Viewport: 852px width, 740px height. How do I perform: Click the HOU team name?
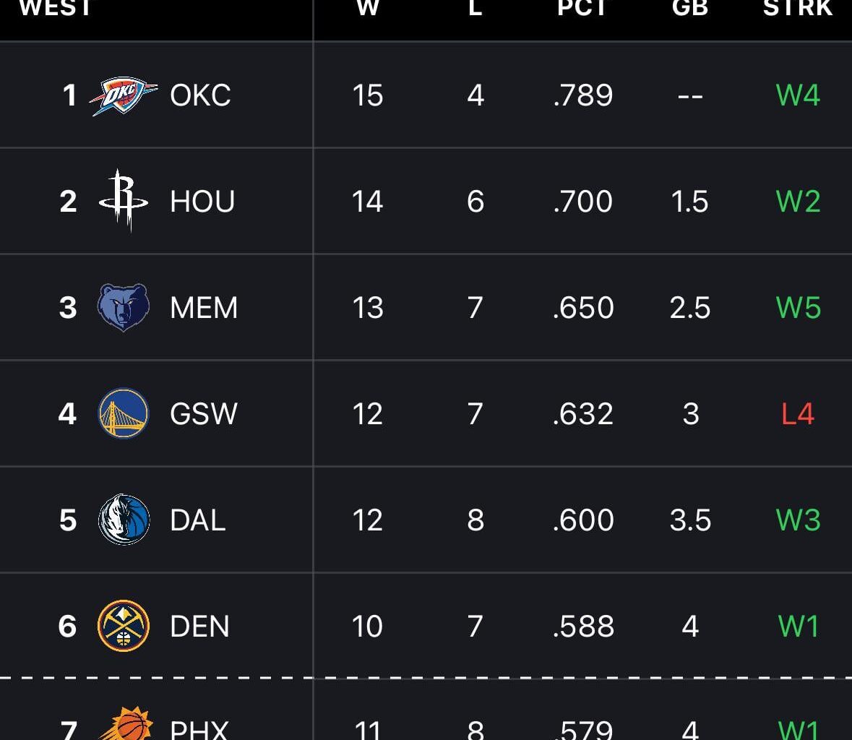click(x=202, y=201)
